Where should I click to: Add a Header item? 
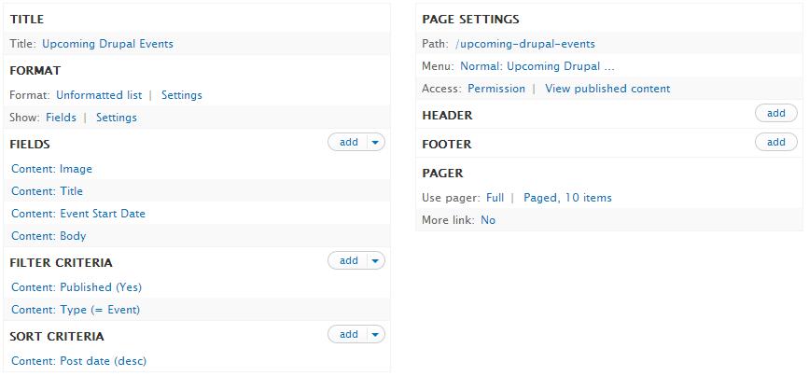click(x=776, y=114)
